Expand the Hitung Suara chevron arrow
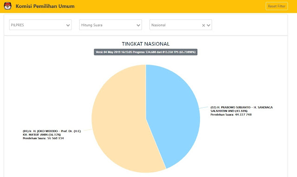 pos(138,25)
